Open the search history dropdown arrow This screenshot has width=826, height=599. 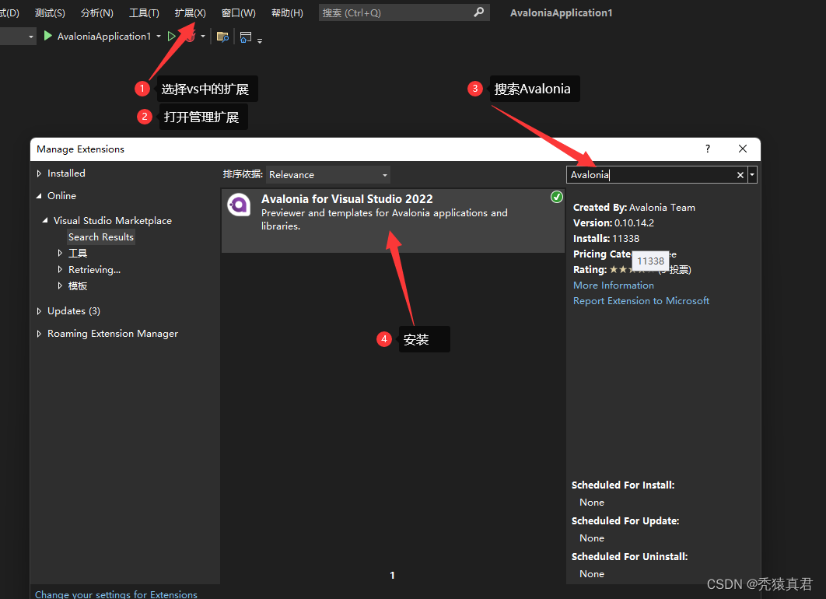click(752, 175)
